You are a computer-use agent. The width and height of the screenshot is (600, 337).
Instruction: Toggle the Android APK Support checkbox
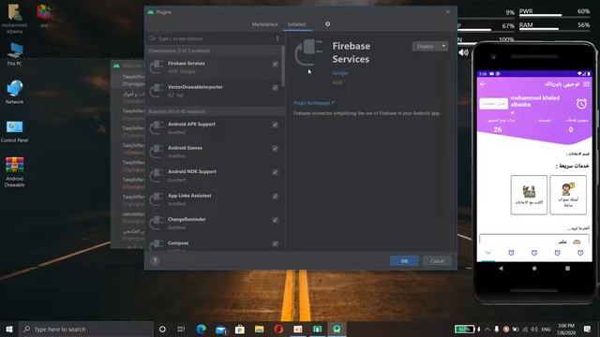[275, 125]
